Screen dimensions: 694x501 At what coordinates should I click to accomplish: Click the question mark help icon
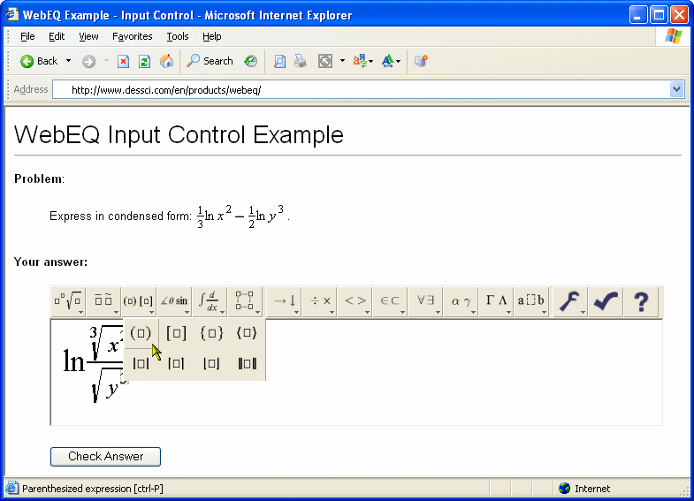pos(641,301)
